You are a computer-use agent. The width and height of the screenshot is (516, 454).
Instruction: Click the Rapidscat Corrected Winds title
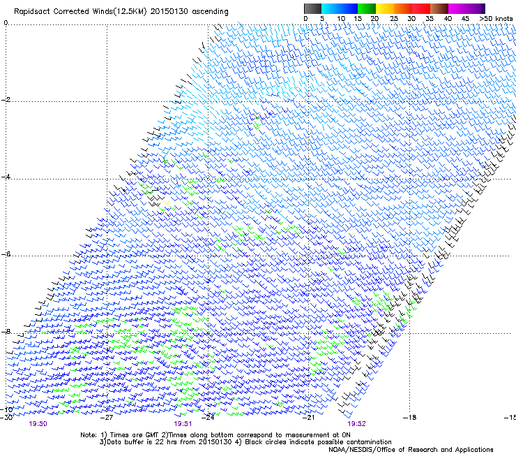[121, 12]
